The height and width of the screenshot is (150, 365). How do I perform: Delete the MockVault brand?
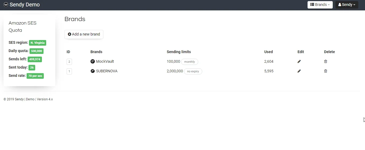(x=326, y=61)
